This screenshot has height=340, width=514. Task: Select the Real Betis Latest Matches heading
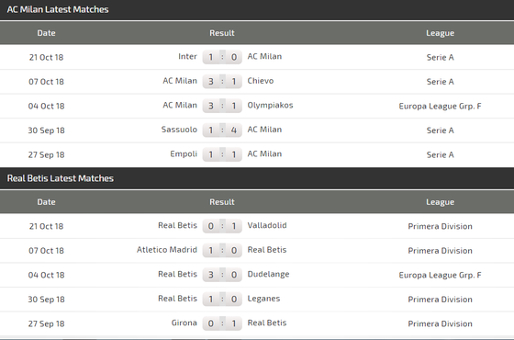(61, 178)
